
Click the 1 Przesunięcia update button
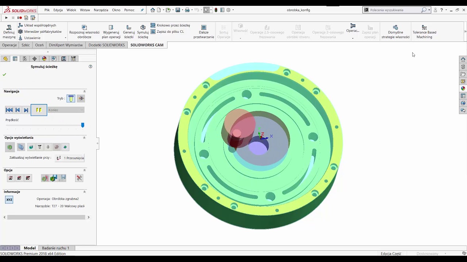tap(70, 158)
